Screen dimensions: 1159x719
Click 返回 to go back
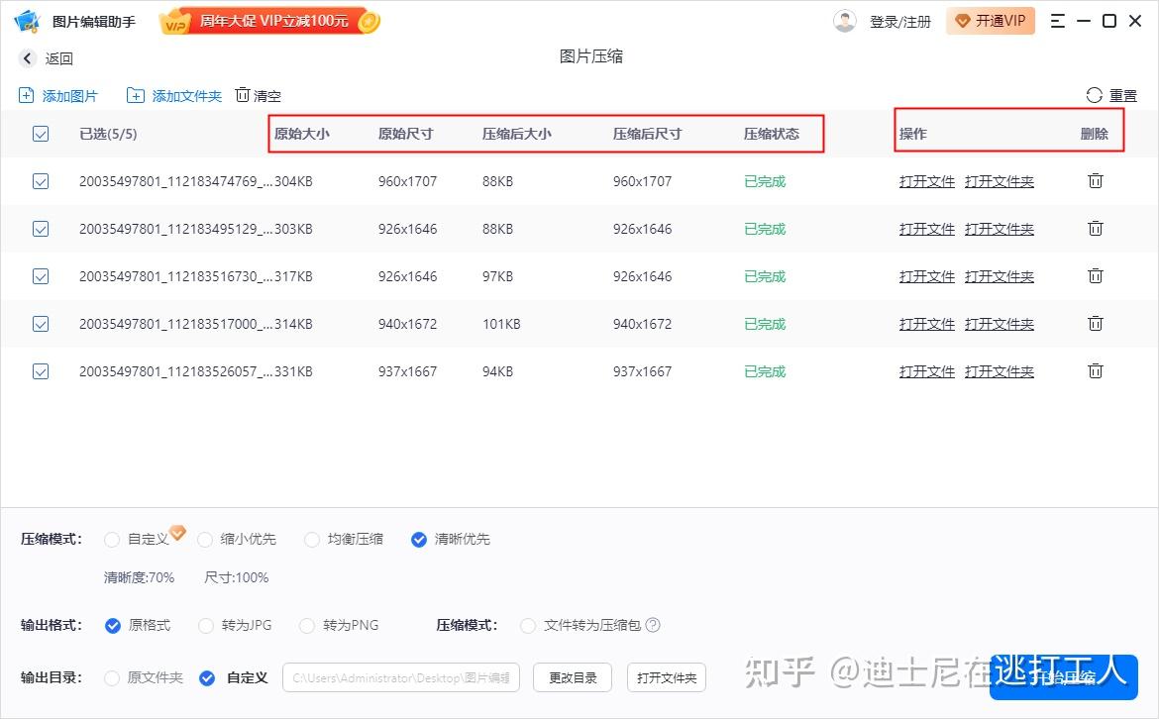pos(59,58)
